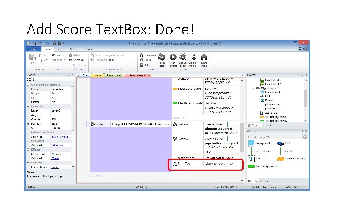351x197 pixels.
Task: Close the Event sheet 2 tab
Action: click(149, 75)
